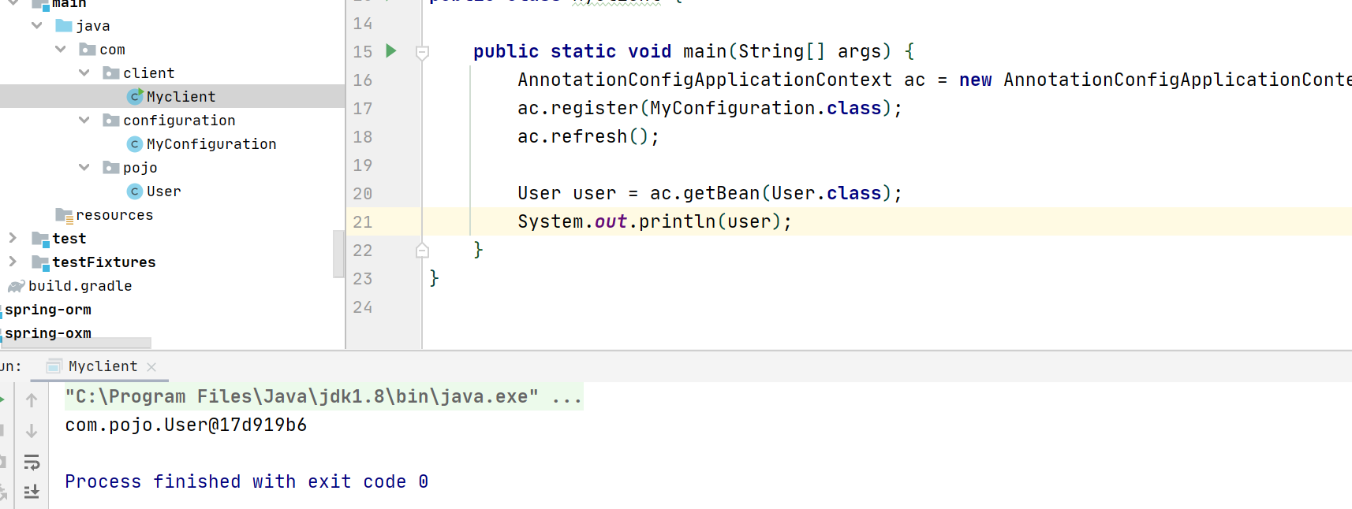Select the spring-oxm module

pyautogui.click(x=48, y=333)
